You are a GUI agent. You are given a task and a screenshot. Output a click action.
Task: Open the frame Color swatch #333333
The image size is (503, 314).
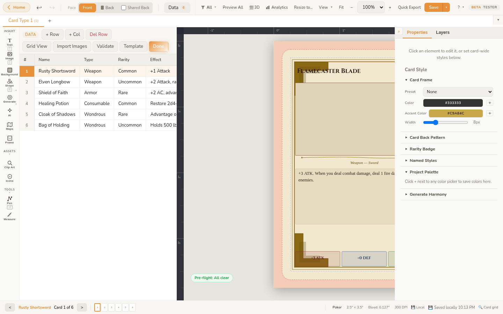[x=453, y=103]
